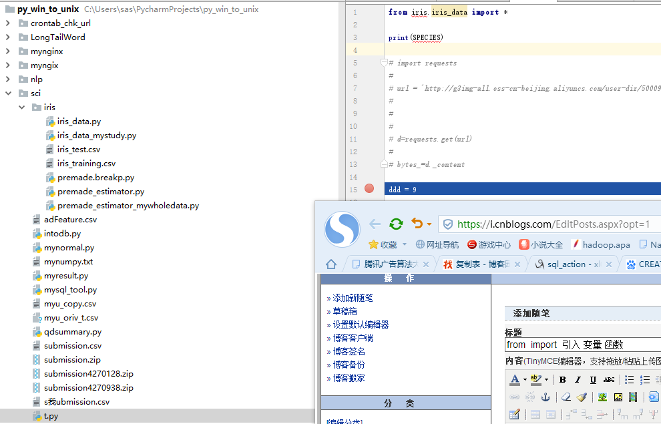Open the 收藏 favorites star button
Screen dimensions: 661x424
click(x=383, y=244)
